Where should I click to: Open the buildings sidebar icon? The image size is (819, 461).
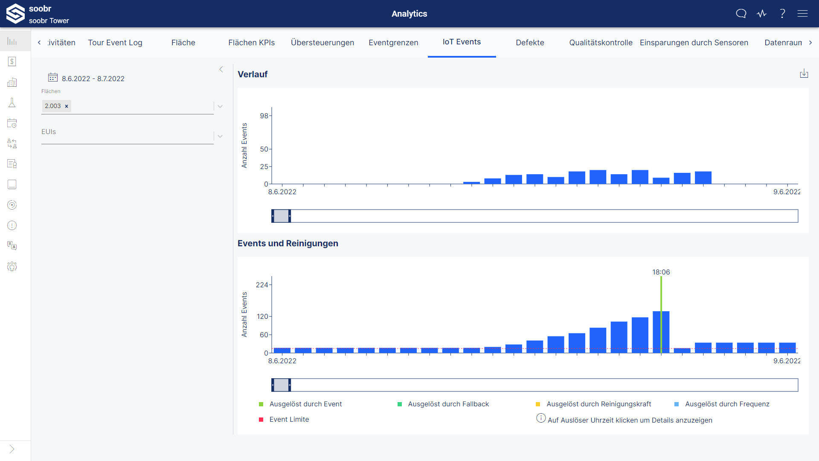(x=12, y=82)
